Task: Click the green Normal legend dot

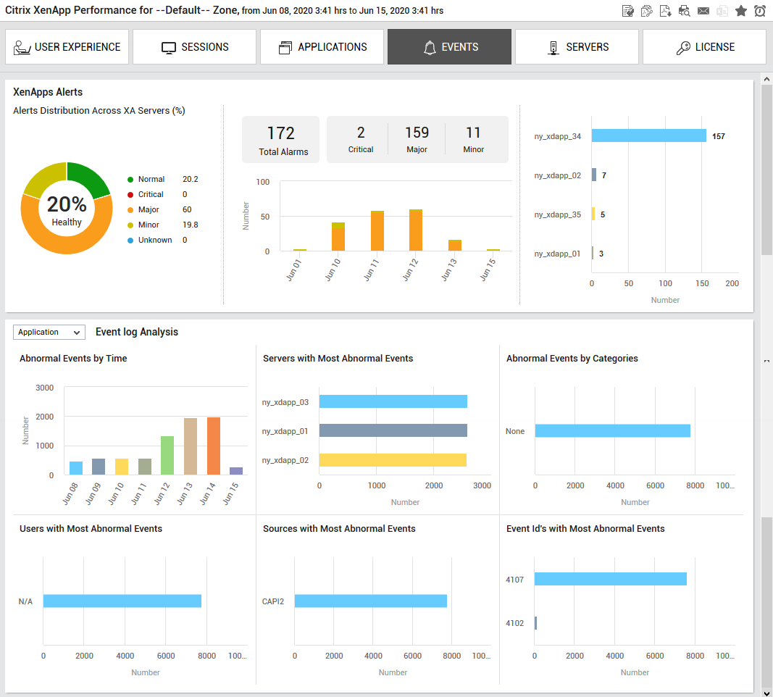Action: click(130, 180)
